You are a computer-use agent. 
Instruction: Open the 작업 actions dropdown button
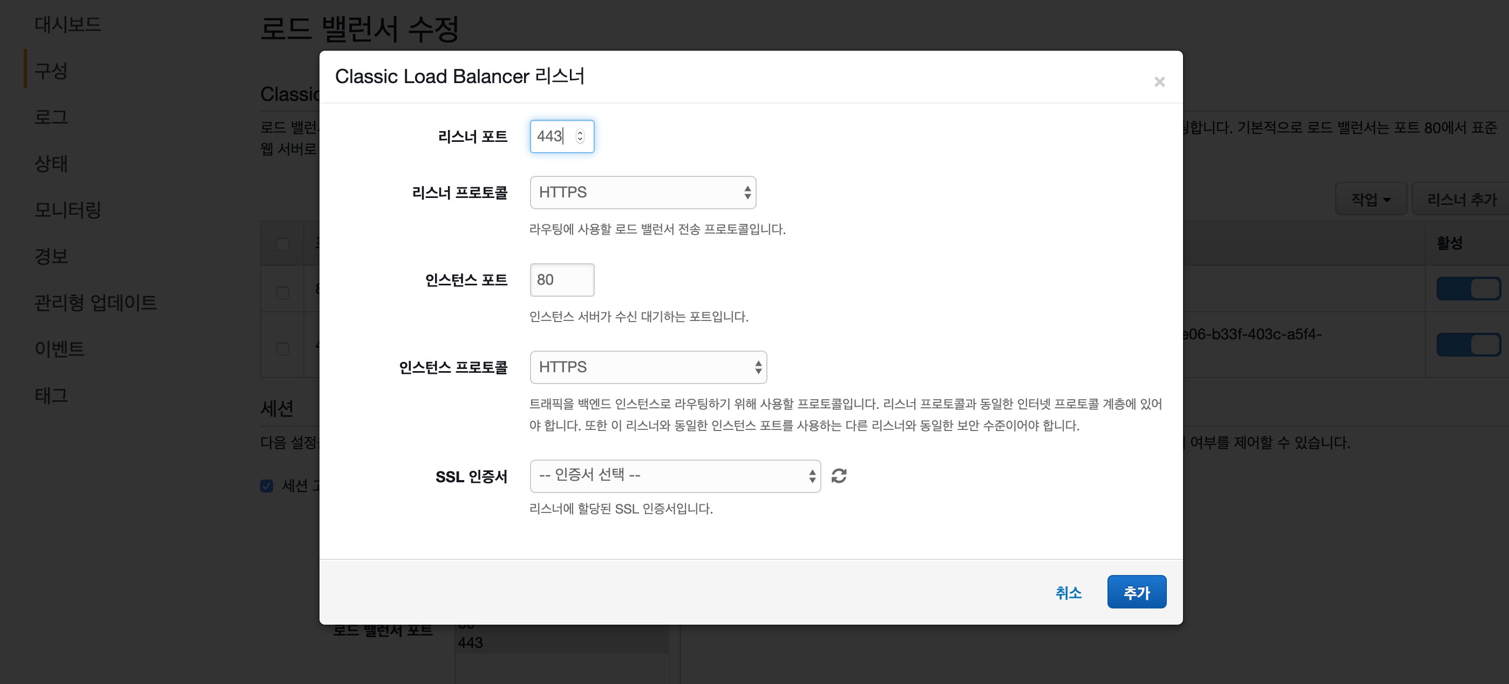1370,199
